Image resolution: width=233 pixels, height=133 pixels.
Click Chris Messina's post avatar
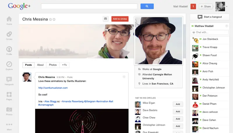click(x=27, y=77)
